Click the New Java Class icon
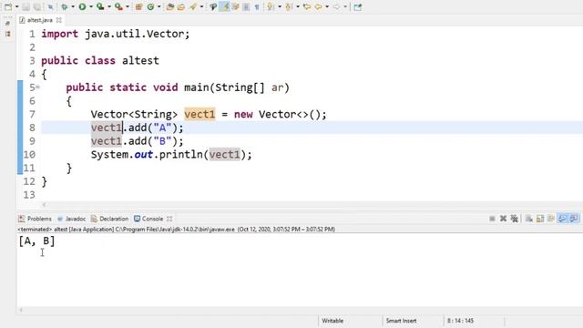 pos(150,6)
